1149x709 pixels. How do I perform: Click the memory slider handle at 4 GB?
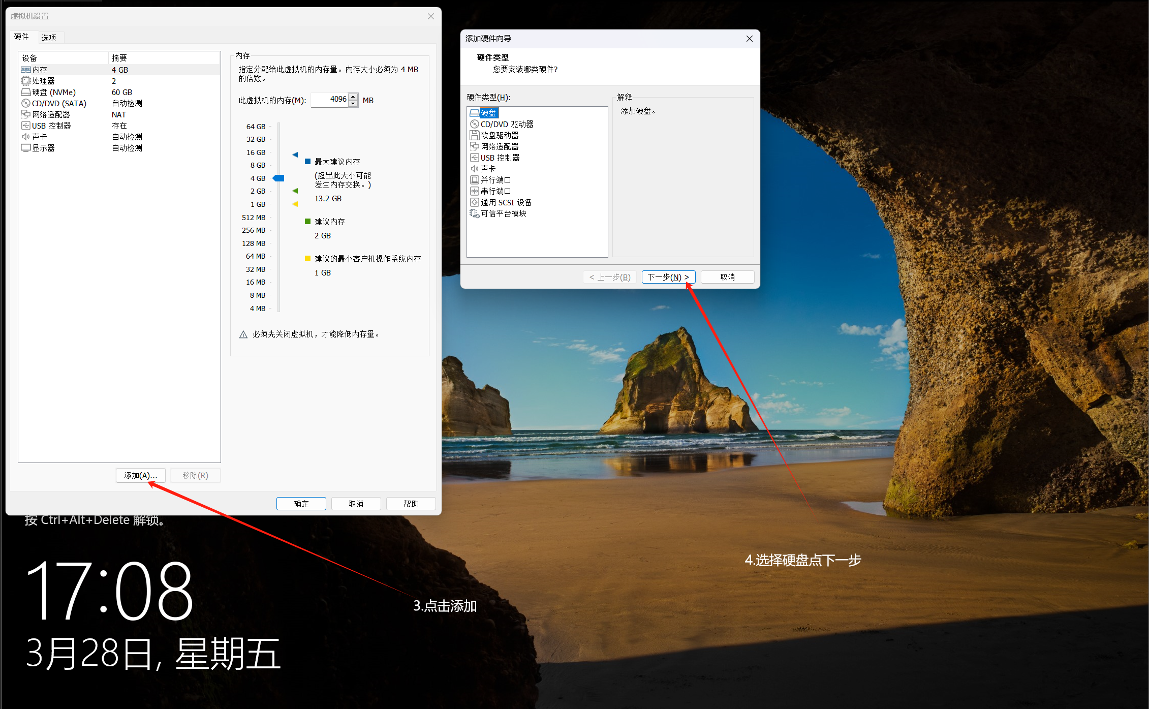278,178
